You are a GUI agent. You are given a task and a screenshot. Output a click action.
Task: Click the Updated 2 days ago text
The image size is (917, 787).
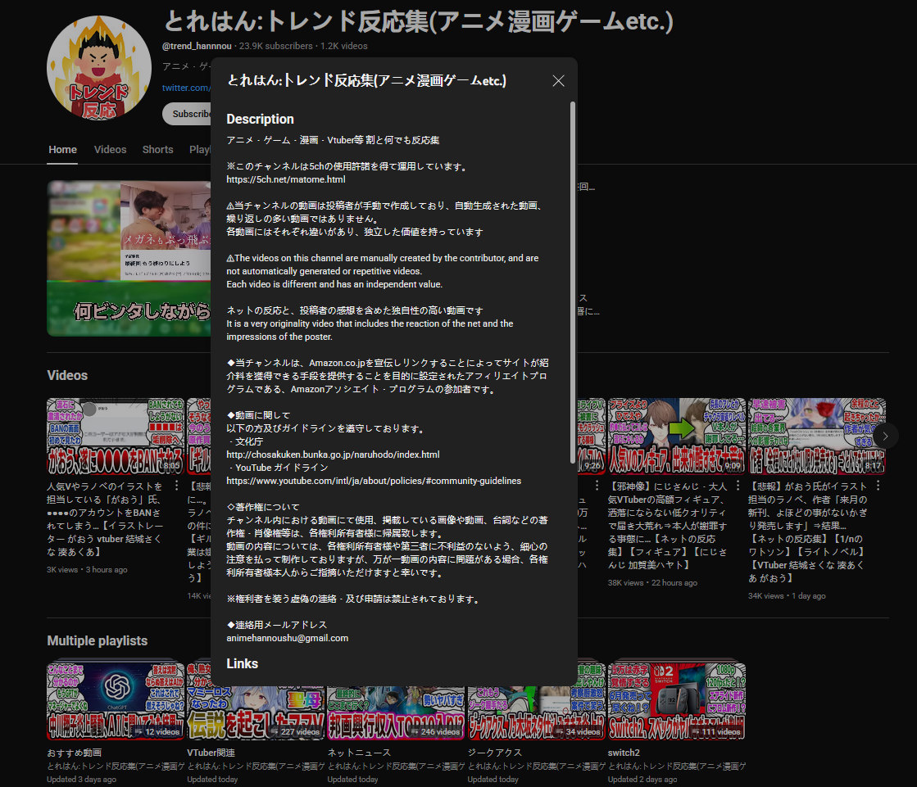642,780
